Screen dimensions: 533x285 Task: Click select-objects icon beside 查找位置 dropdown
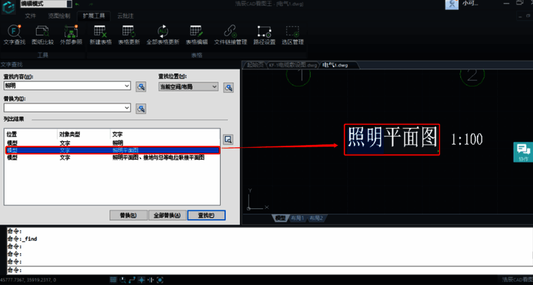pos(229,88)
